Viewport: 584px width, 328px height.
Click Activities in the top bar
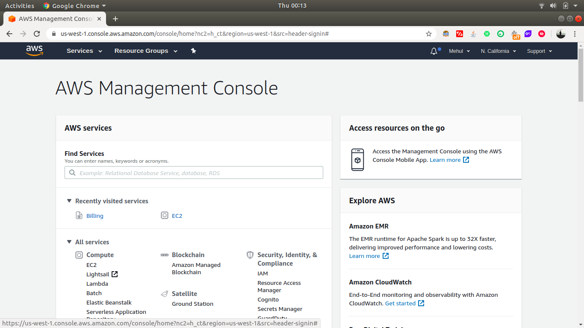[20, 6]
